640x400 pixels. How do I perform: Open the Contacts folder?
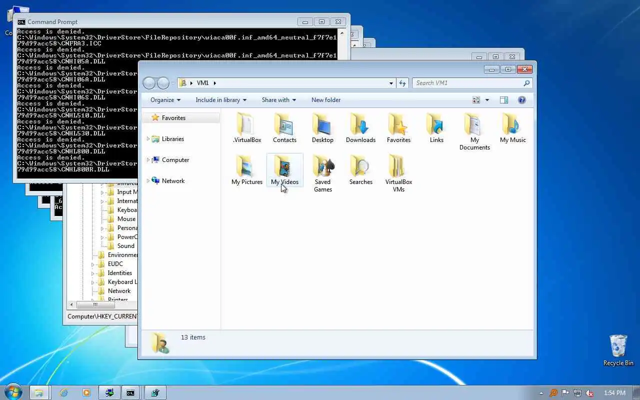point(284,128)
